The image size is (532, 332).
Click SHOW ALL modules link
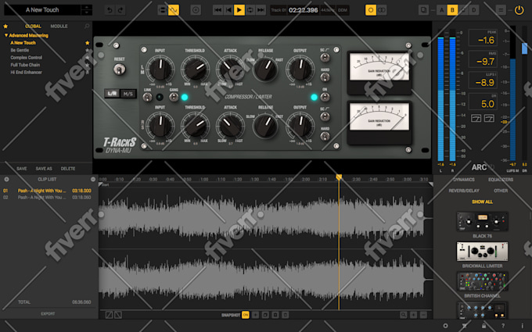click(482, 202)
